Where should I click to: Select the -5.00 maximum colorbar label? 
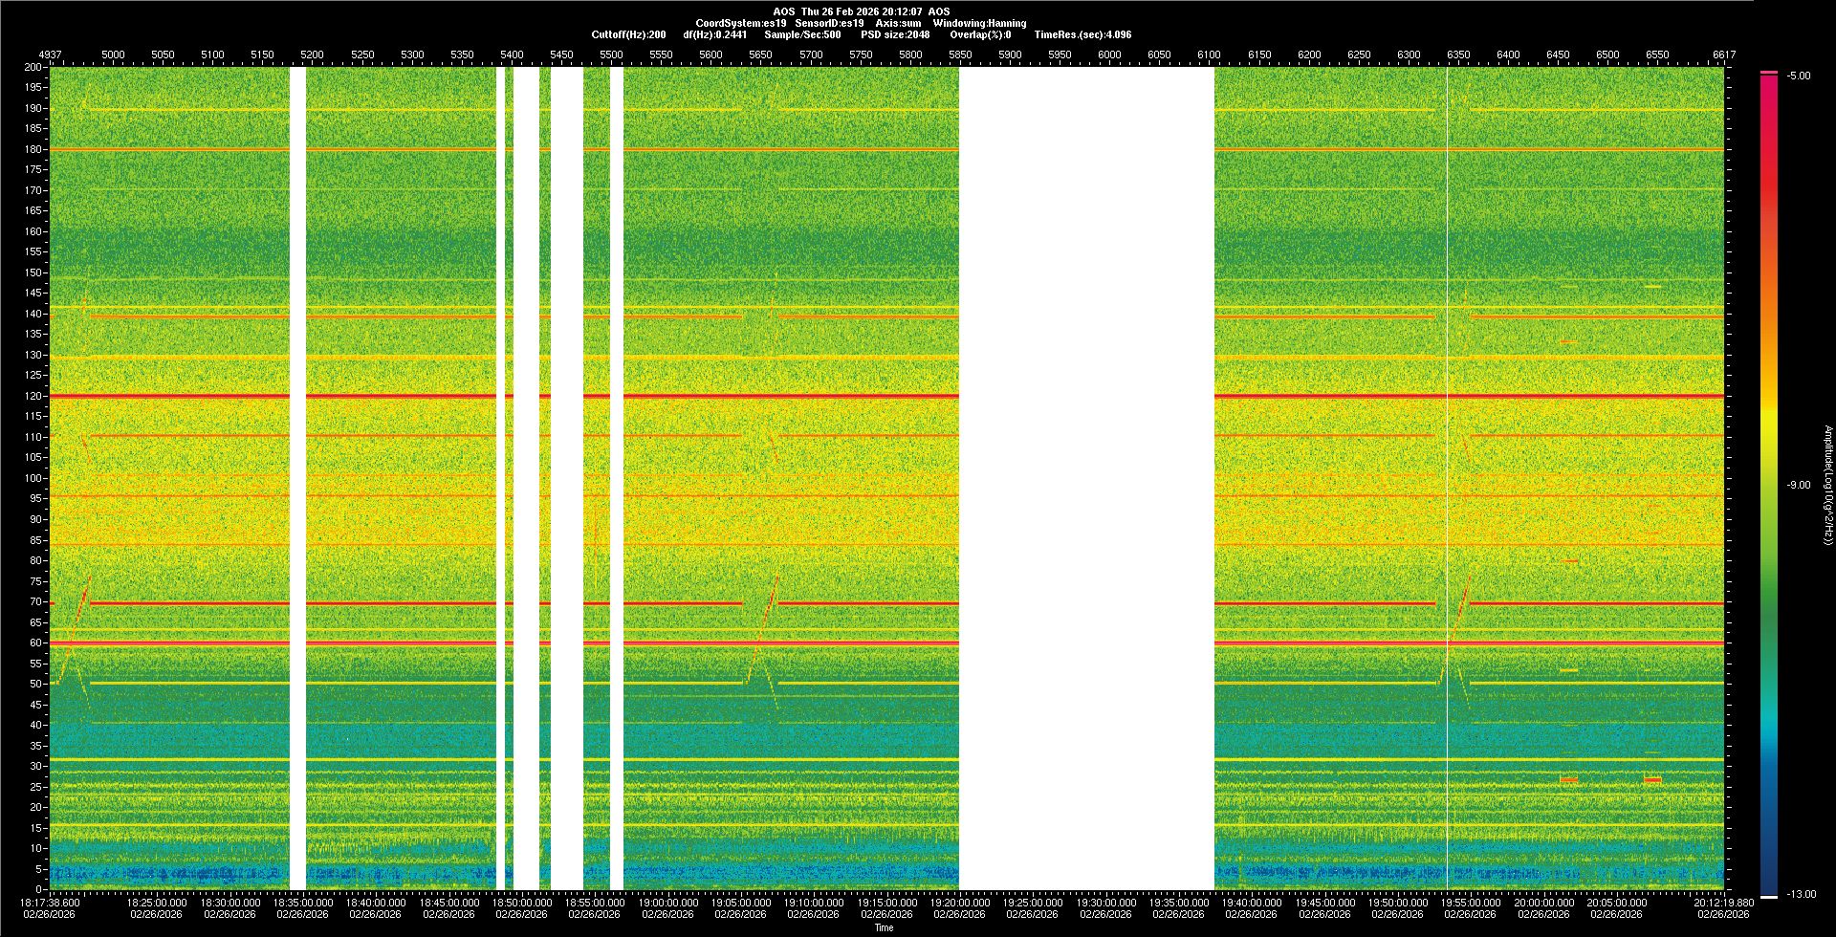1798,76
